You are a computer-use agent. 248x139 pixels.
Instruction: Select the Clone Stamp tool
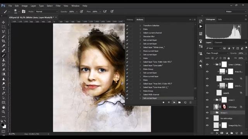[x=3, y=60]
